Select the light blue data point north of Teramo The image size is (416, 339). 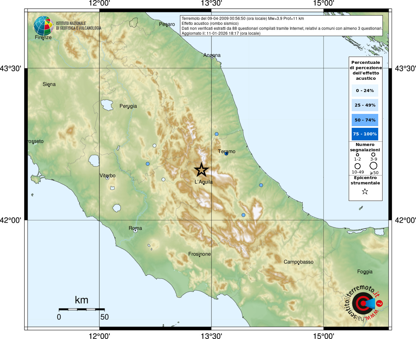(216, 134)
